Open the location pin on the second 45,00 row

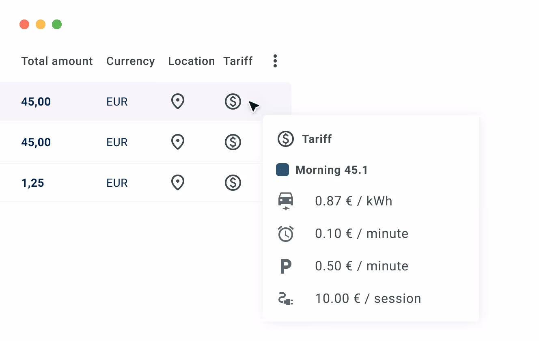coord(177,142)
